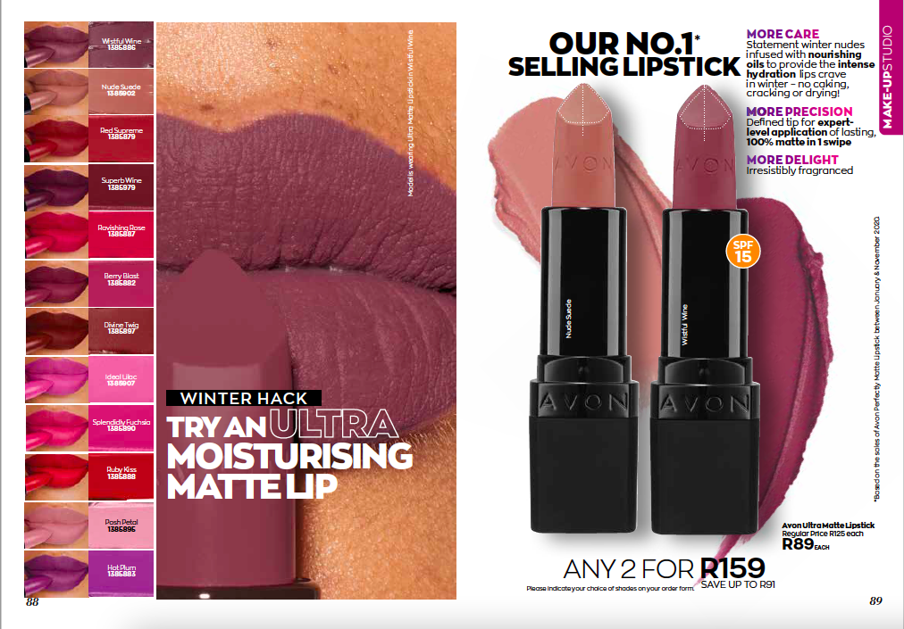Select the Ruby Kiss shade

click(121, 476)
